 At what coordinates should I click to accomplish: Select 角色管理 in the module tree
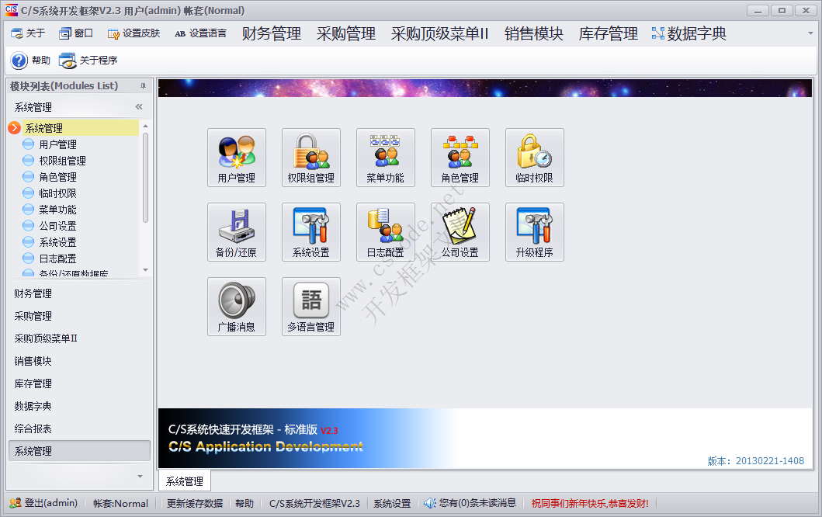57,177
